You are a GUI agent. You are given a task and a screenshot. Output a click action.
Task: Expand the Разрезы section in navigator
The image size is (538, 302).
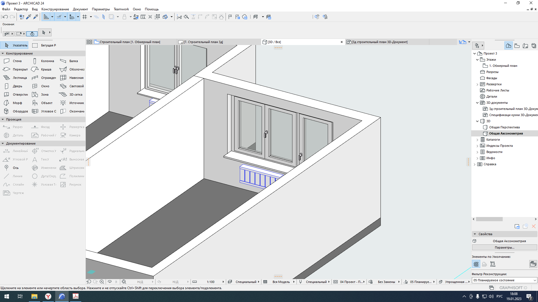pos(477,72)
